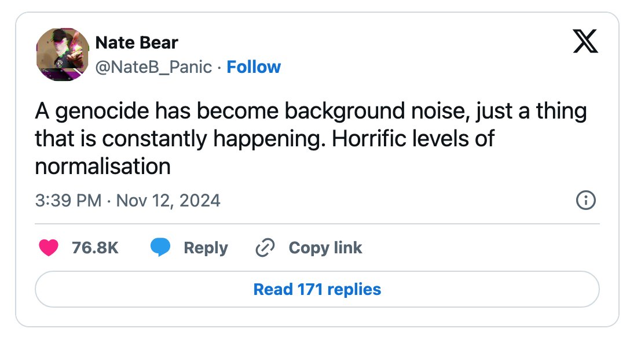Click the Read 171 replies button
Viewport: 641px width, 347px height.
(317, 289)
